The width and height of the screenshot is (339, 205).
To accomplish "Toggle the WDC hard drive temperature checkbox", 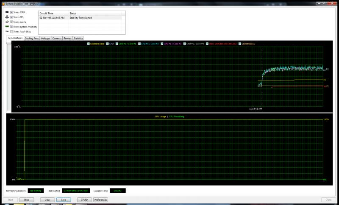I will tap(207, 44).
